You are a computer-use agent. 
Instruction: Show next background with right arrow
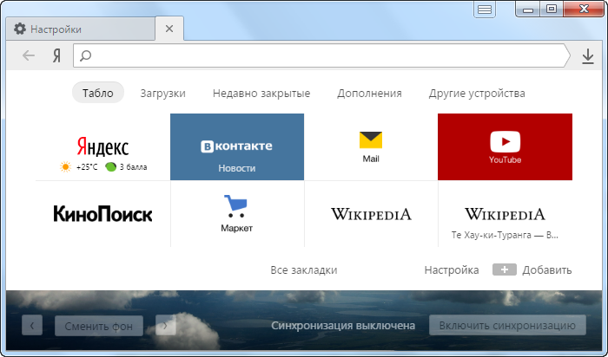click(166, 326)
